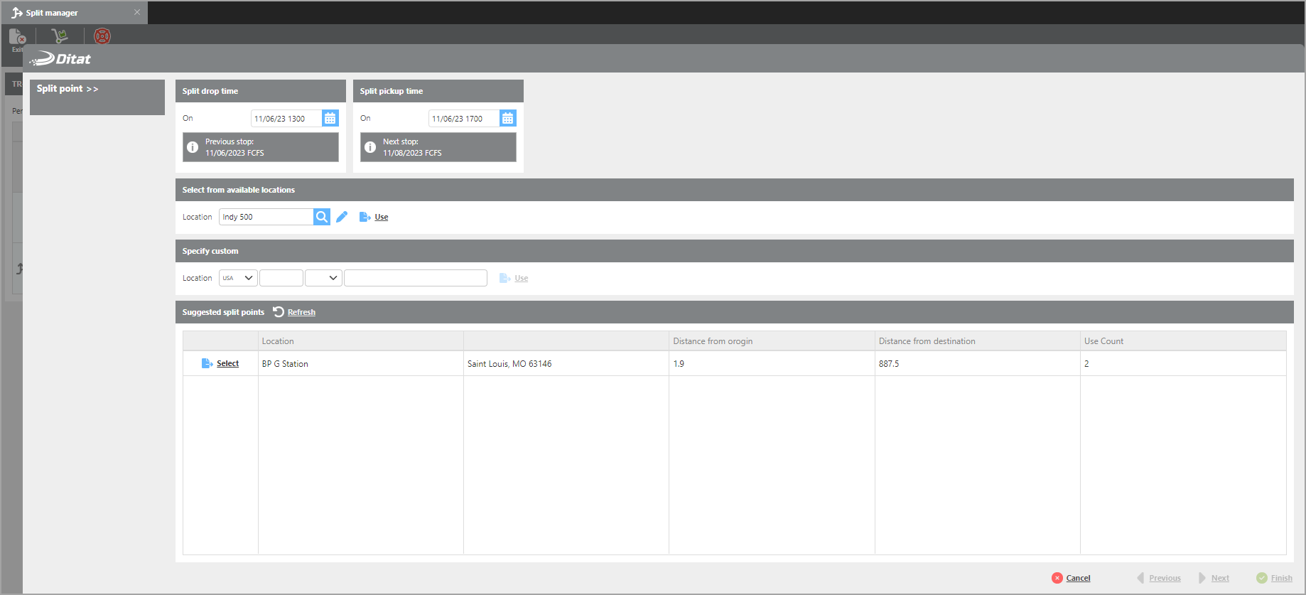Click the Refresh icon for suggested split points
Screen dimensions: 1306x595
click(279, 312)
